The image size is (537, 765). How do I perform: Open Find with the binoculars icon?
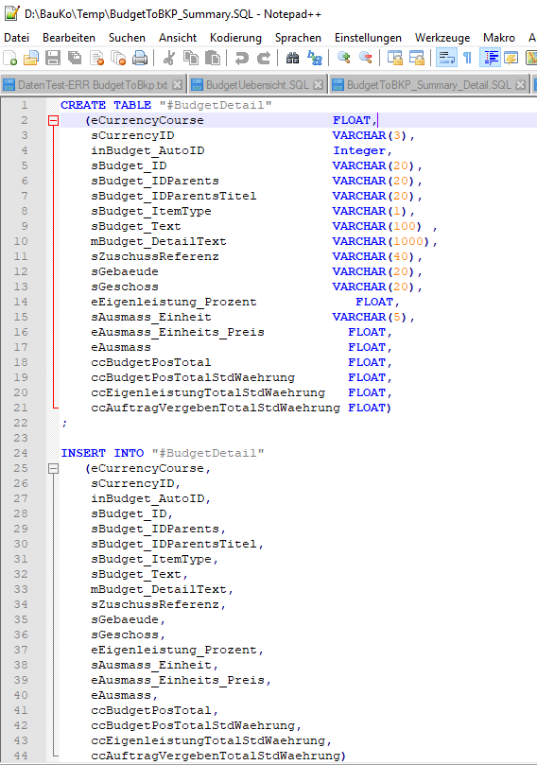pos(292,58)
